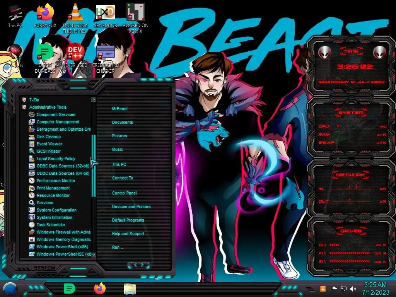Open green notes app from taskbar

pyautogui.click(x=70, y=288)
